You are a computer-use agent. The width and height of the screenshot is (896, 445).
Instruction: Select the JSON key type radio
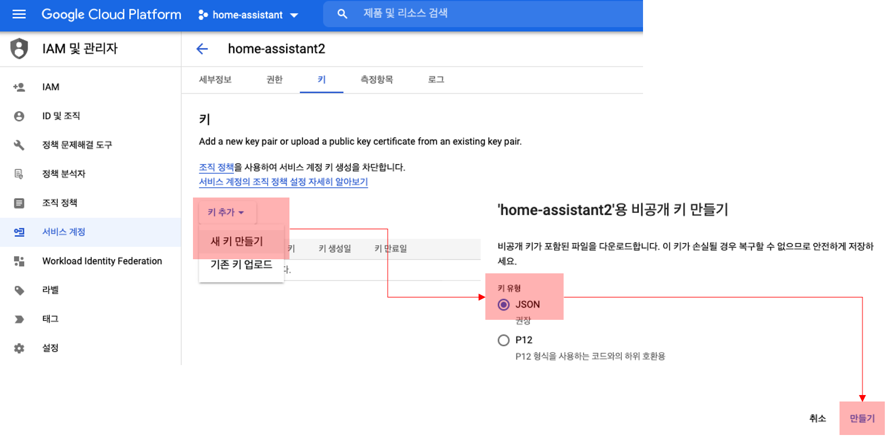click(503, 305)
